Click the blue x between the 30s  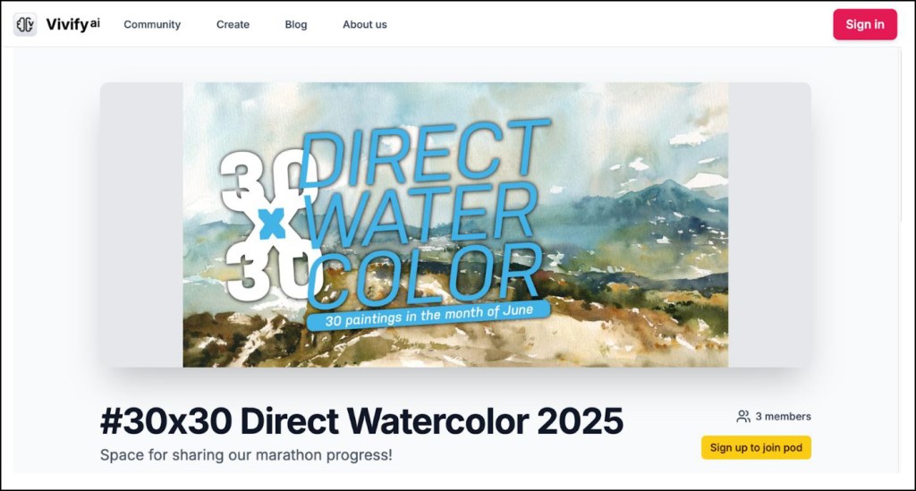coord(272,224)
